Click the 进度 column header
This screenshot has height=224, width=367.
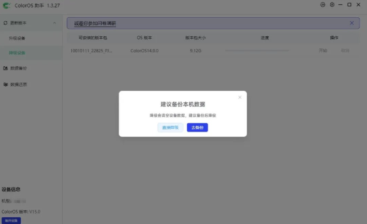[265, 37]
